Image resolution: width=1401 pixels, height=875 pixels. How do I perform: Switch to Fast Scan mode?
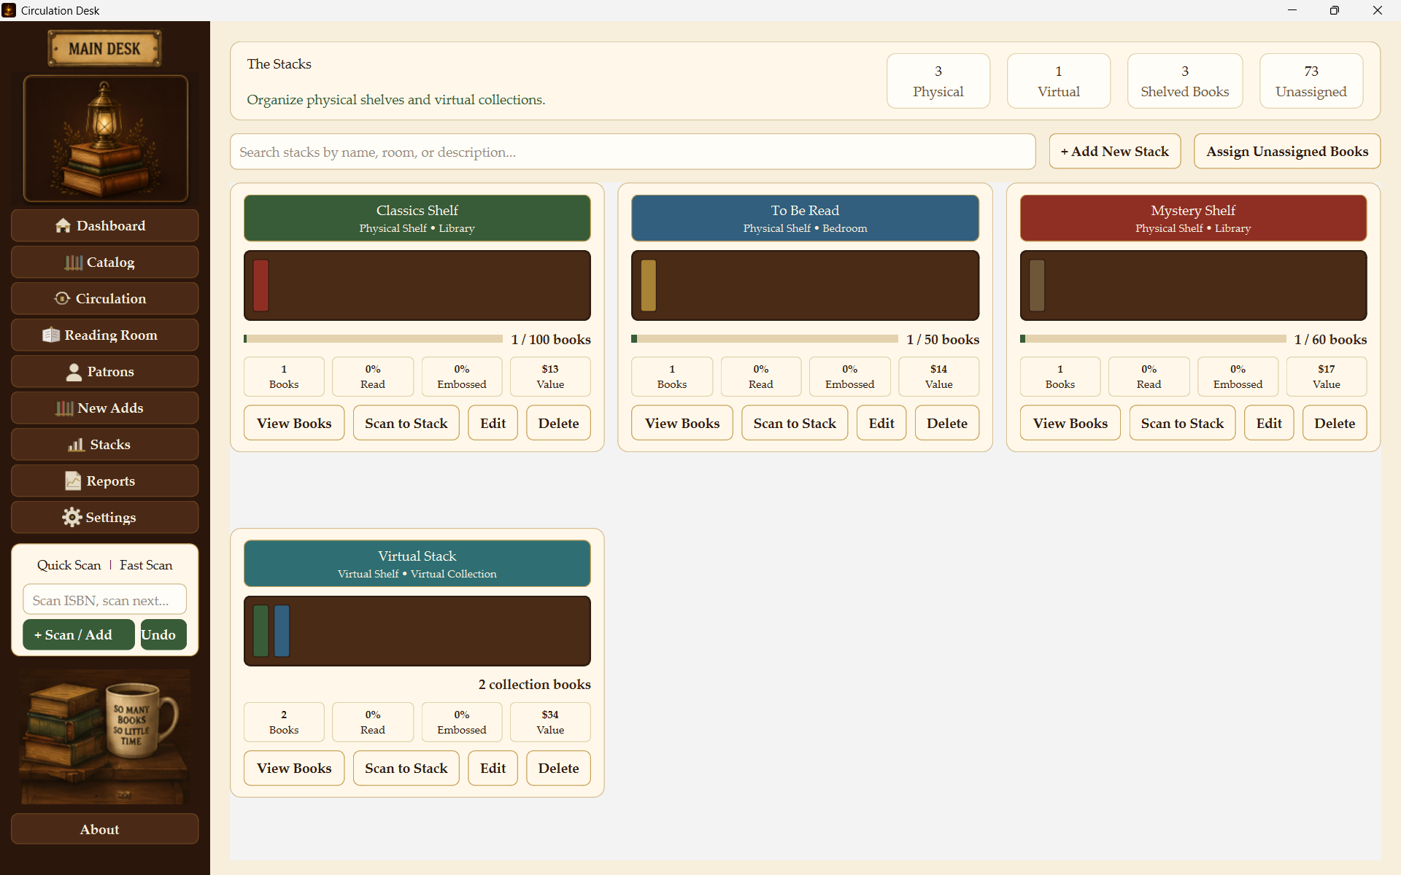point(146,565)
